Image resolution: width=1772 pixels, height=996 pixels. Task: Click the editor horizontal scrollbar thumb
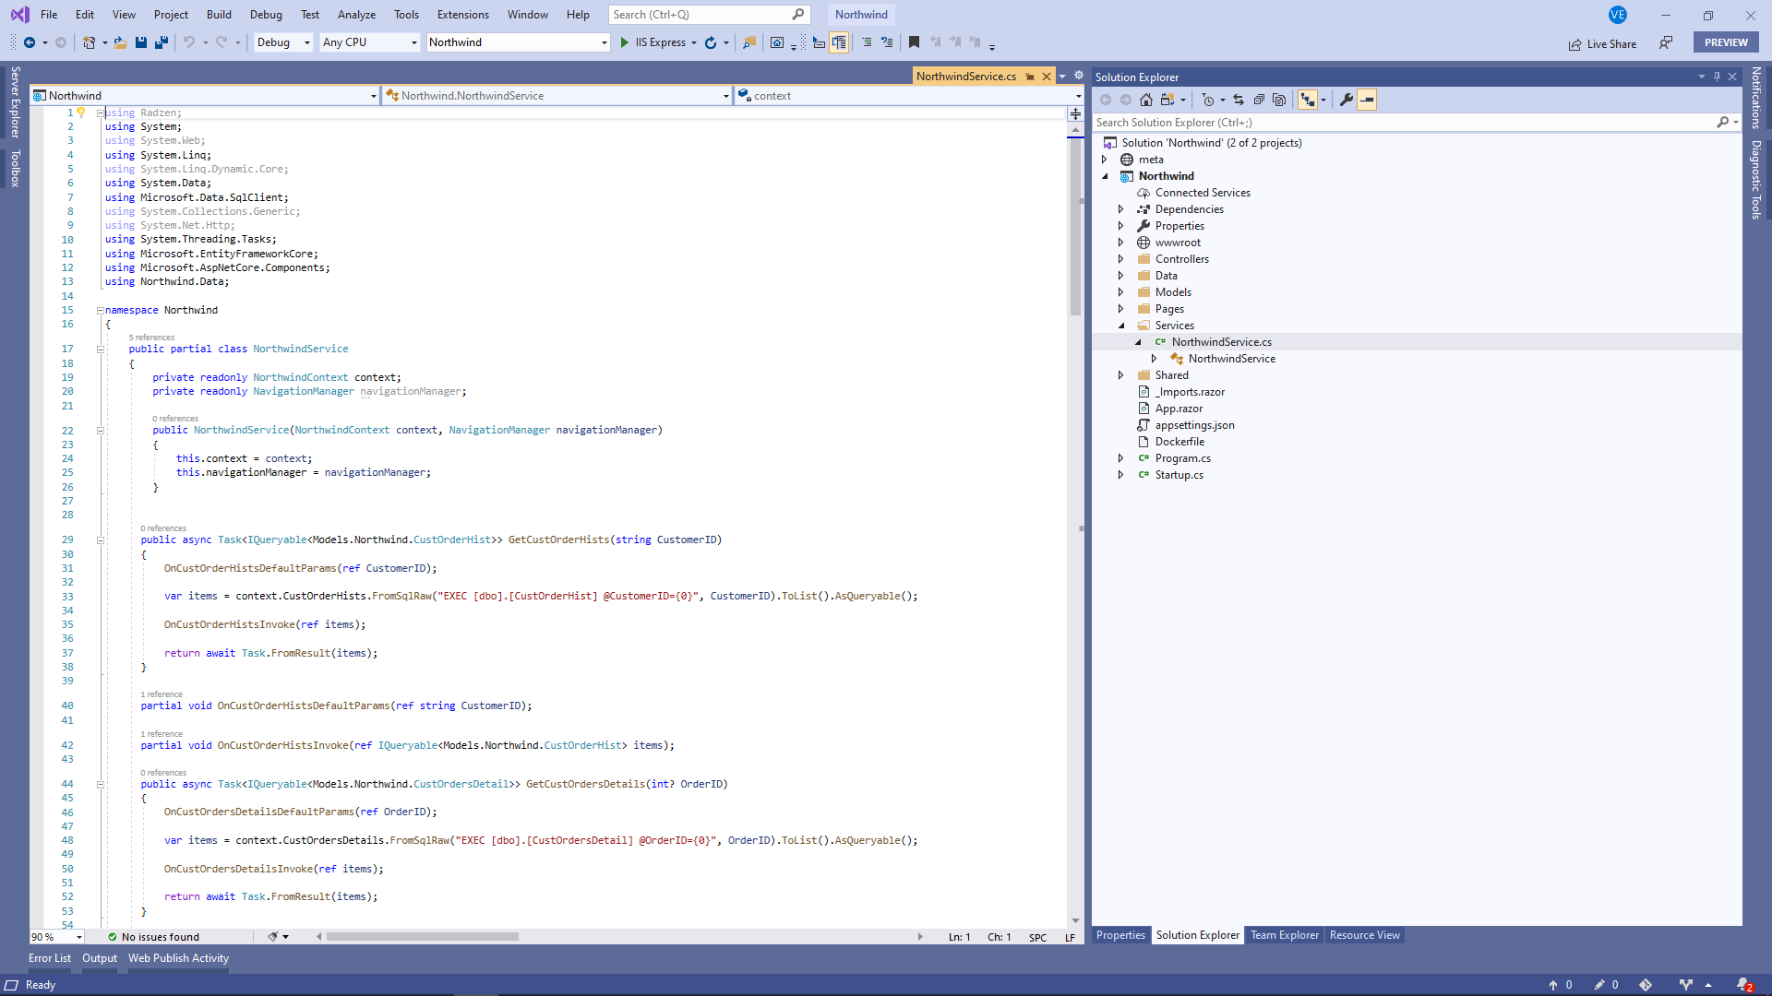pos(422,937)
